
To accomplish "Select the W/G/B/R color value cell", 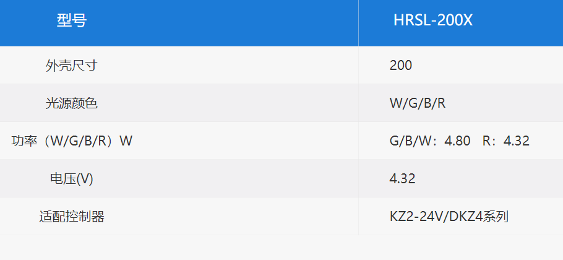I will coord(461,103).
